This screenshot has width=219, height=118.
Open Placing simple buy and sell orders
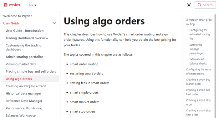coord(31,71)
